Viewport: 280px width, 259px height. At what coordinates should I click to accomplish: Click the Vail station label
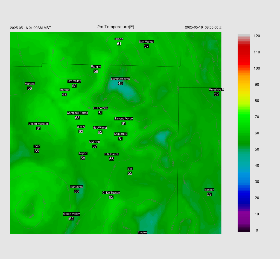[x=130, y=169]
